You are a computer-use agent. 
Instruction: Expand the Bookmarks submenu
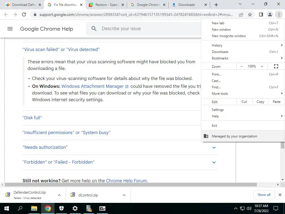click(243, 58)
